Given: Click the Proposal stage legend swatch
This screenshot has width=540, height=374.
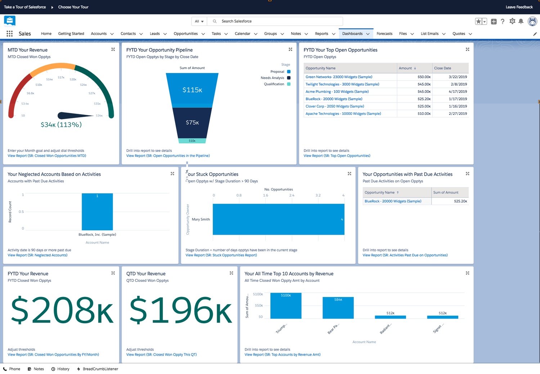Looking at the screenshot, I should tap(289, 72).
